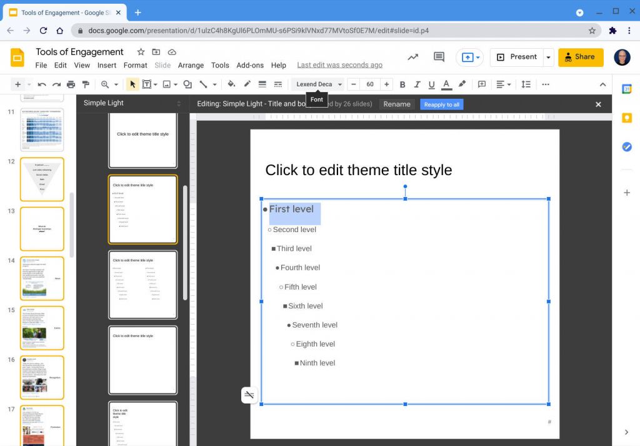Select the Text box insertion tool
The image size is (640, 446).
click(x=148, y=84)
